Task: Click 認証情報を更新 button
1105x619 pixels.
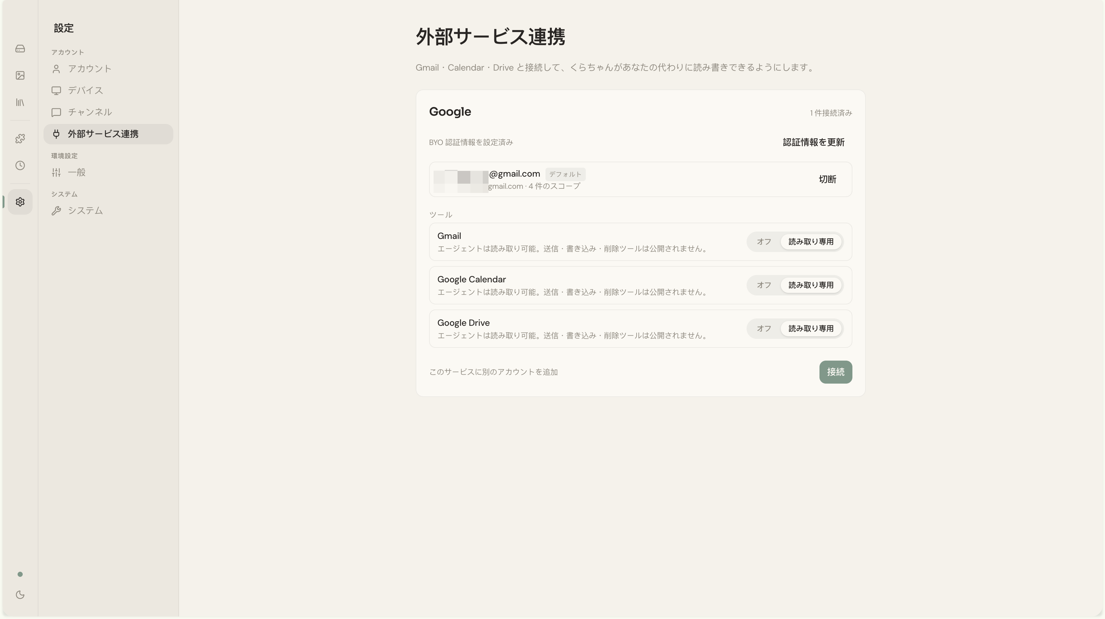Action: click(813, 142)
